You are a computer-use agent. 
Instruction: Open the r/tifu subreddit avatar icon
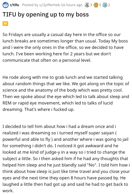point(6,5)
